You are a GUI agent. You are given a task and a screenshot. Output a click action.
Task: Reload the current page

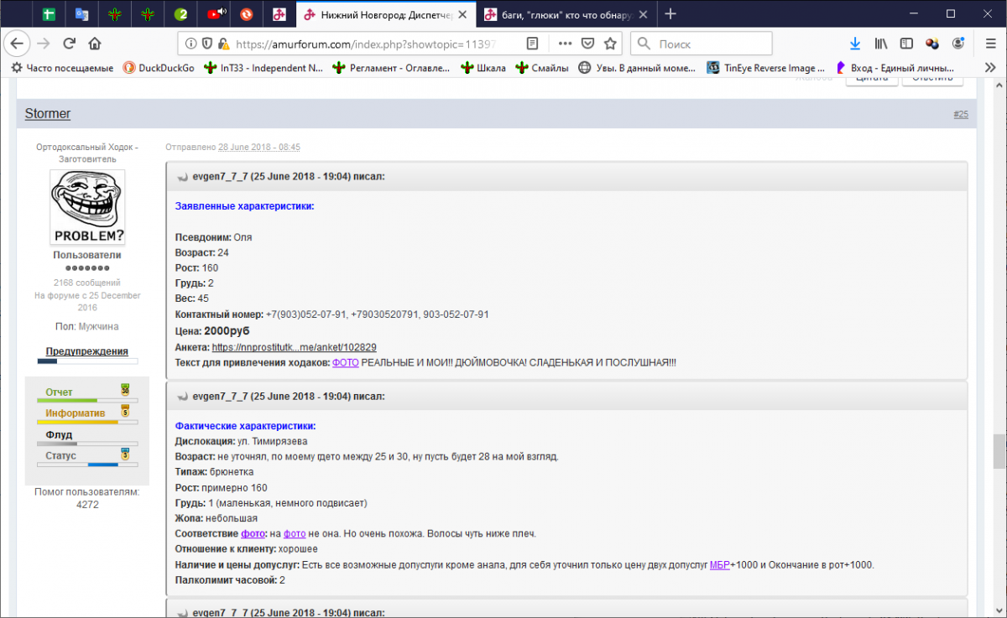[69, 44]
